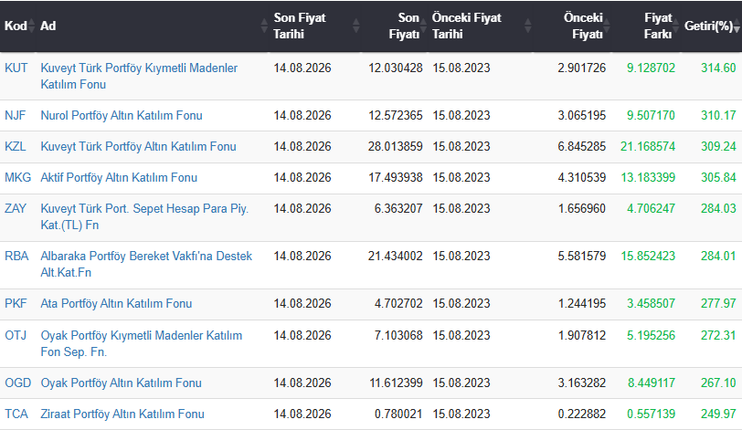Select KZL return value 309.24

(x=718, y=146)
